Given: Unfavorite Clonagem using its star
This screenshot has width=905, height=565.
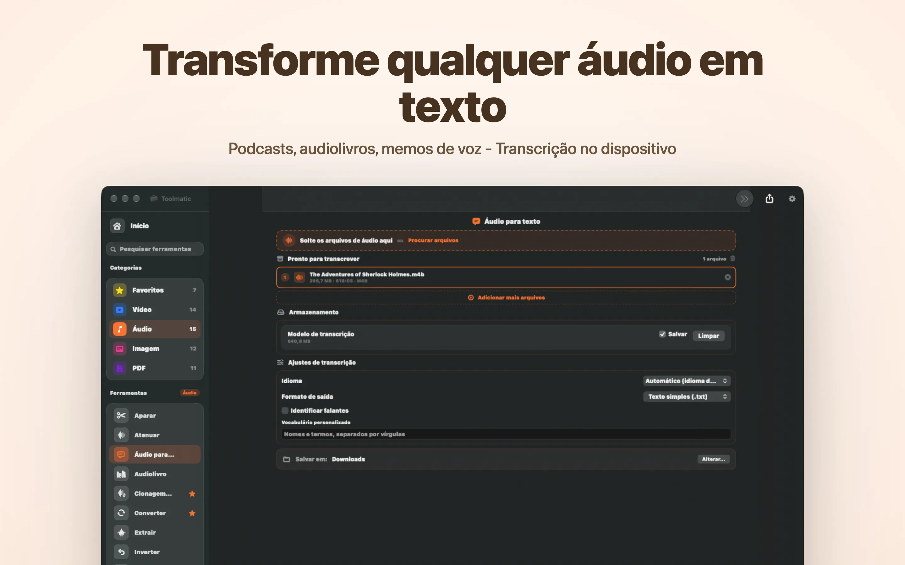Looking at the screenshot, I should coord(192,494).
